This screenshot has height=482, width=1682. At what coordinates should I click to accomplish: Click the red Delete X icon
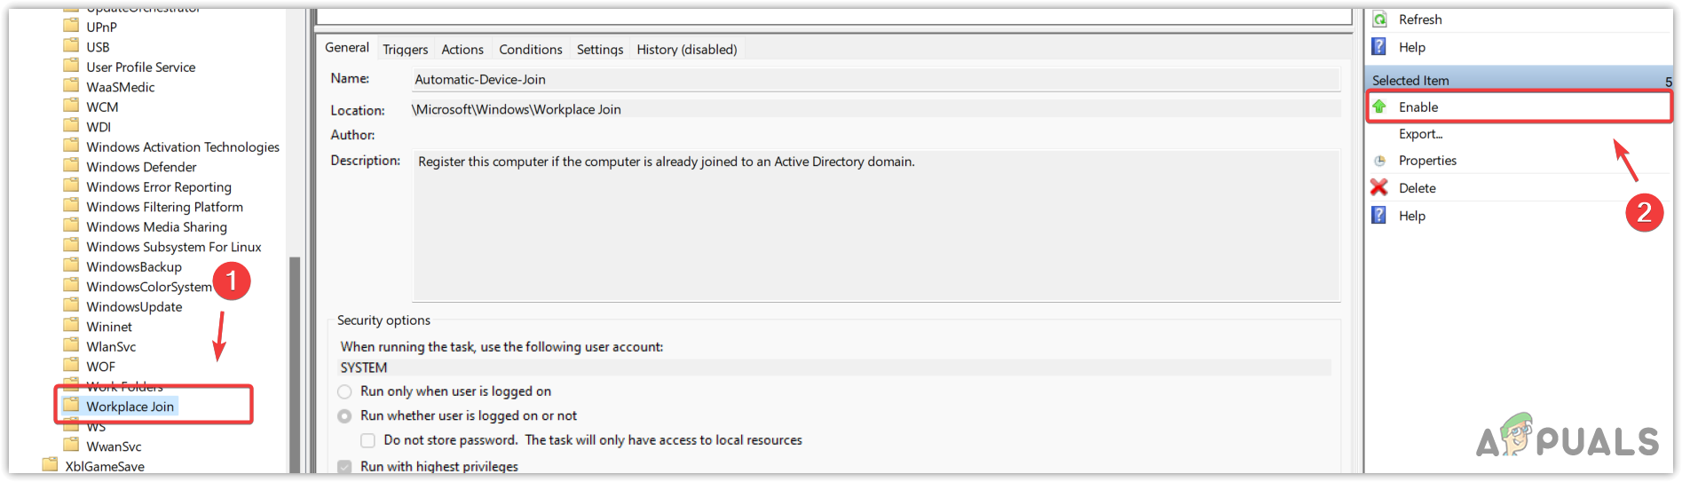pos(1379,187)
